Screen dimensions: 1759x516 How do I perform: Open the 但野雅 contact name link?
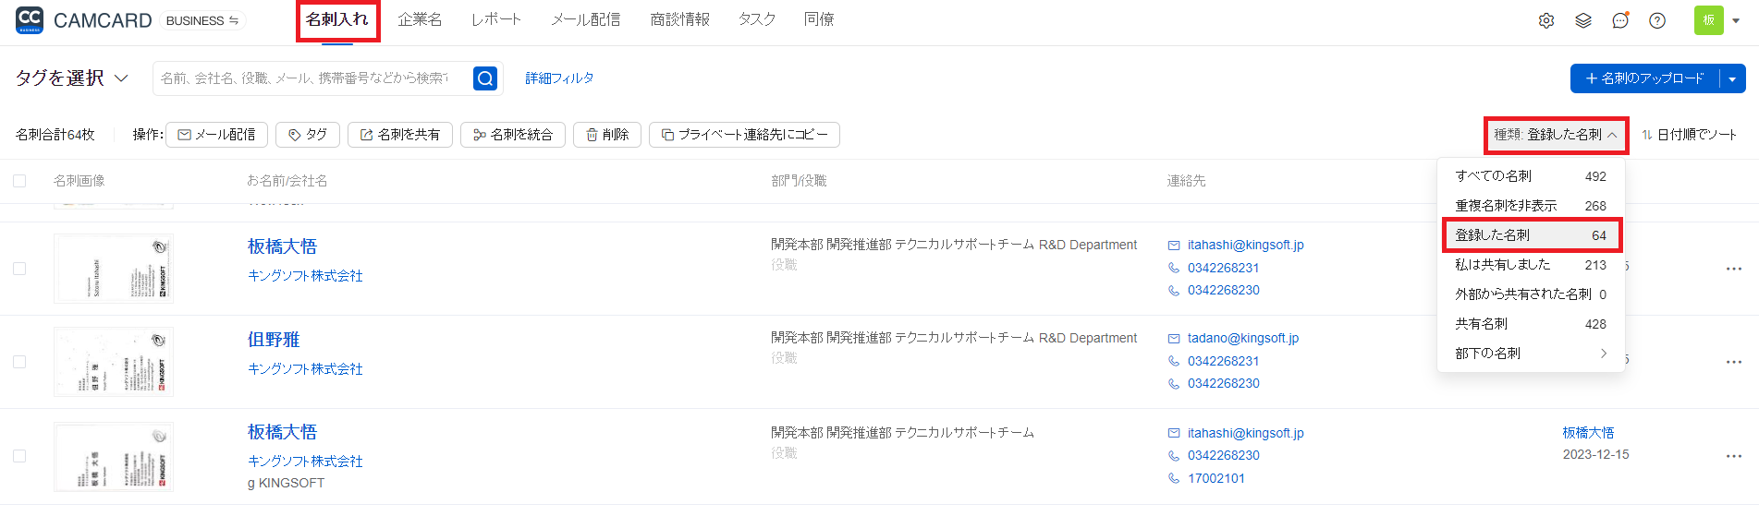click(274, 340)
